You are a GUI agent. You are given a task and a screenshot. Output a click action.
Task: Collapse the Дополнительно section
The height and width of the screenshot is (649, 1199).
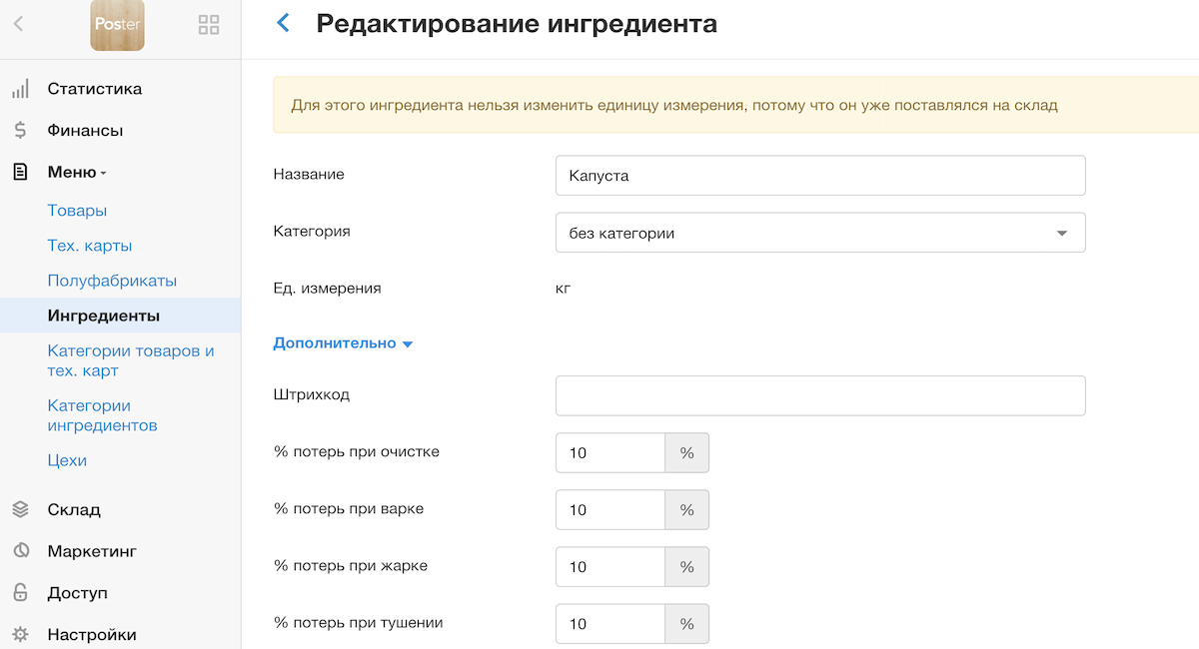tap(343, 343)
